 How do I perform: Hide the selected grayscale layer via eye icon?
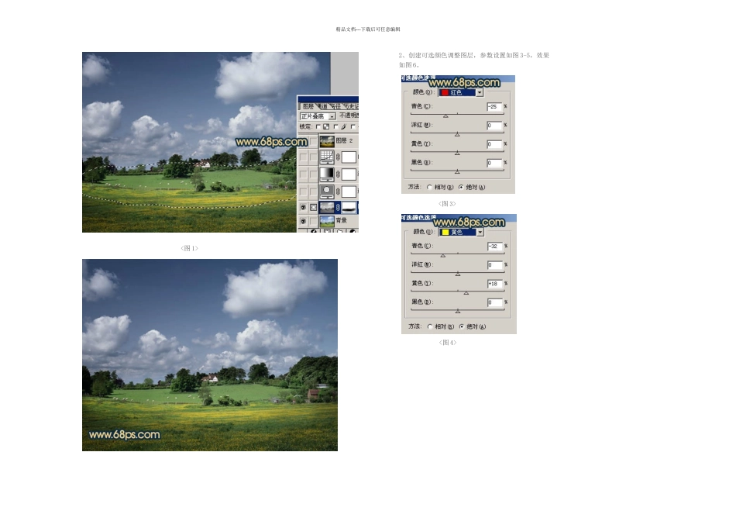[304, 207]
